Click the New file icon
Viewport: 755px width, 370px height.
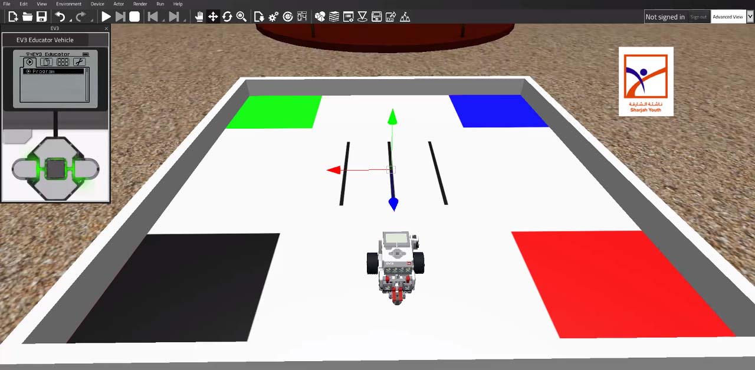13,17
